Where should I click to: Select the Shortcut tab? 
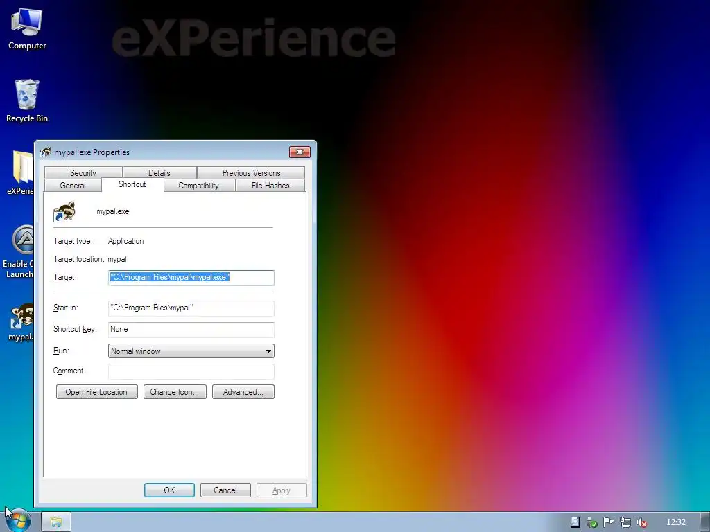(x=132, y=184)
